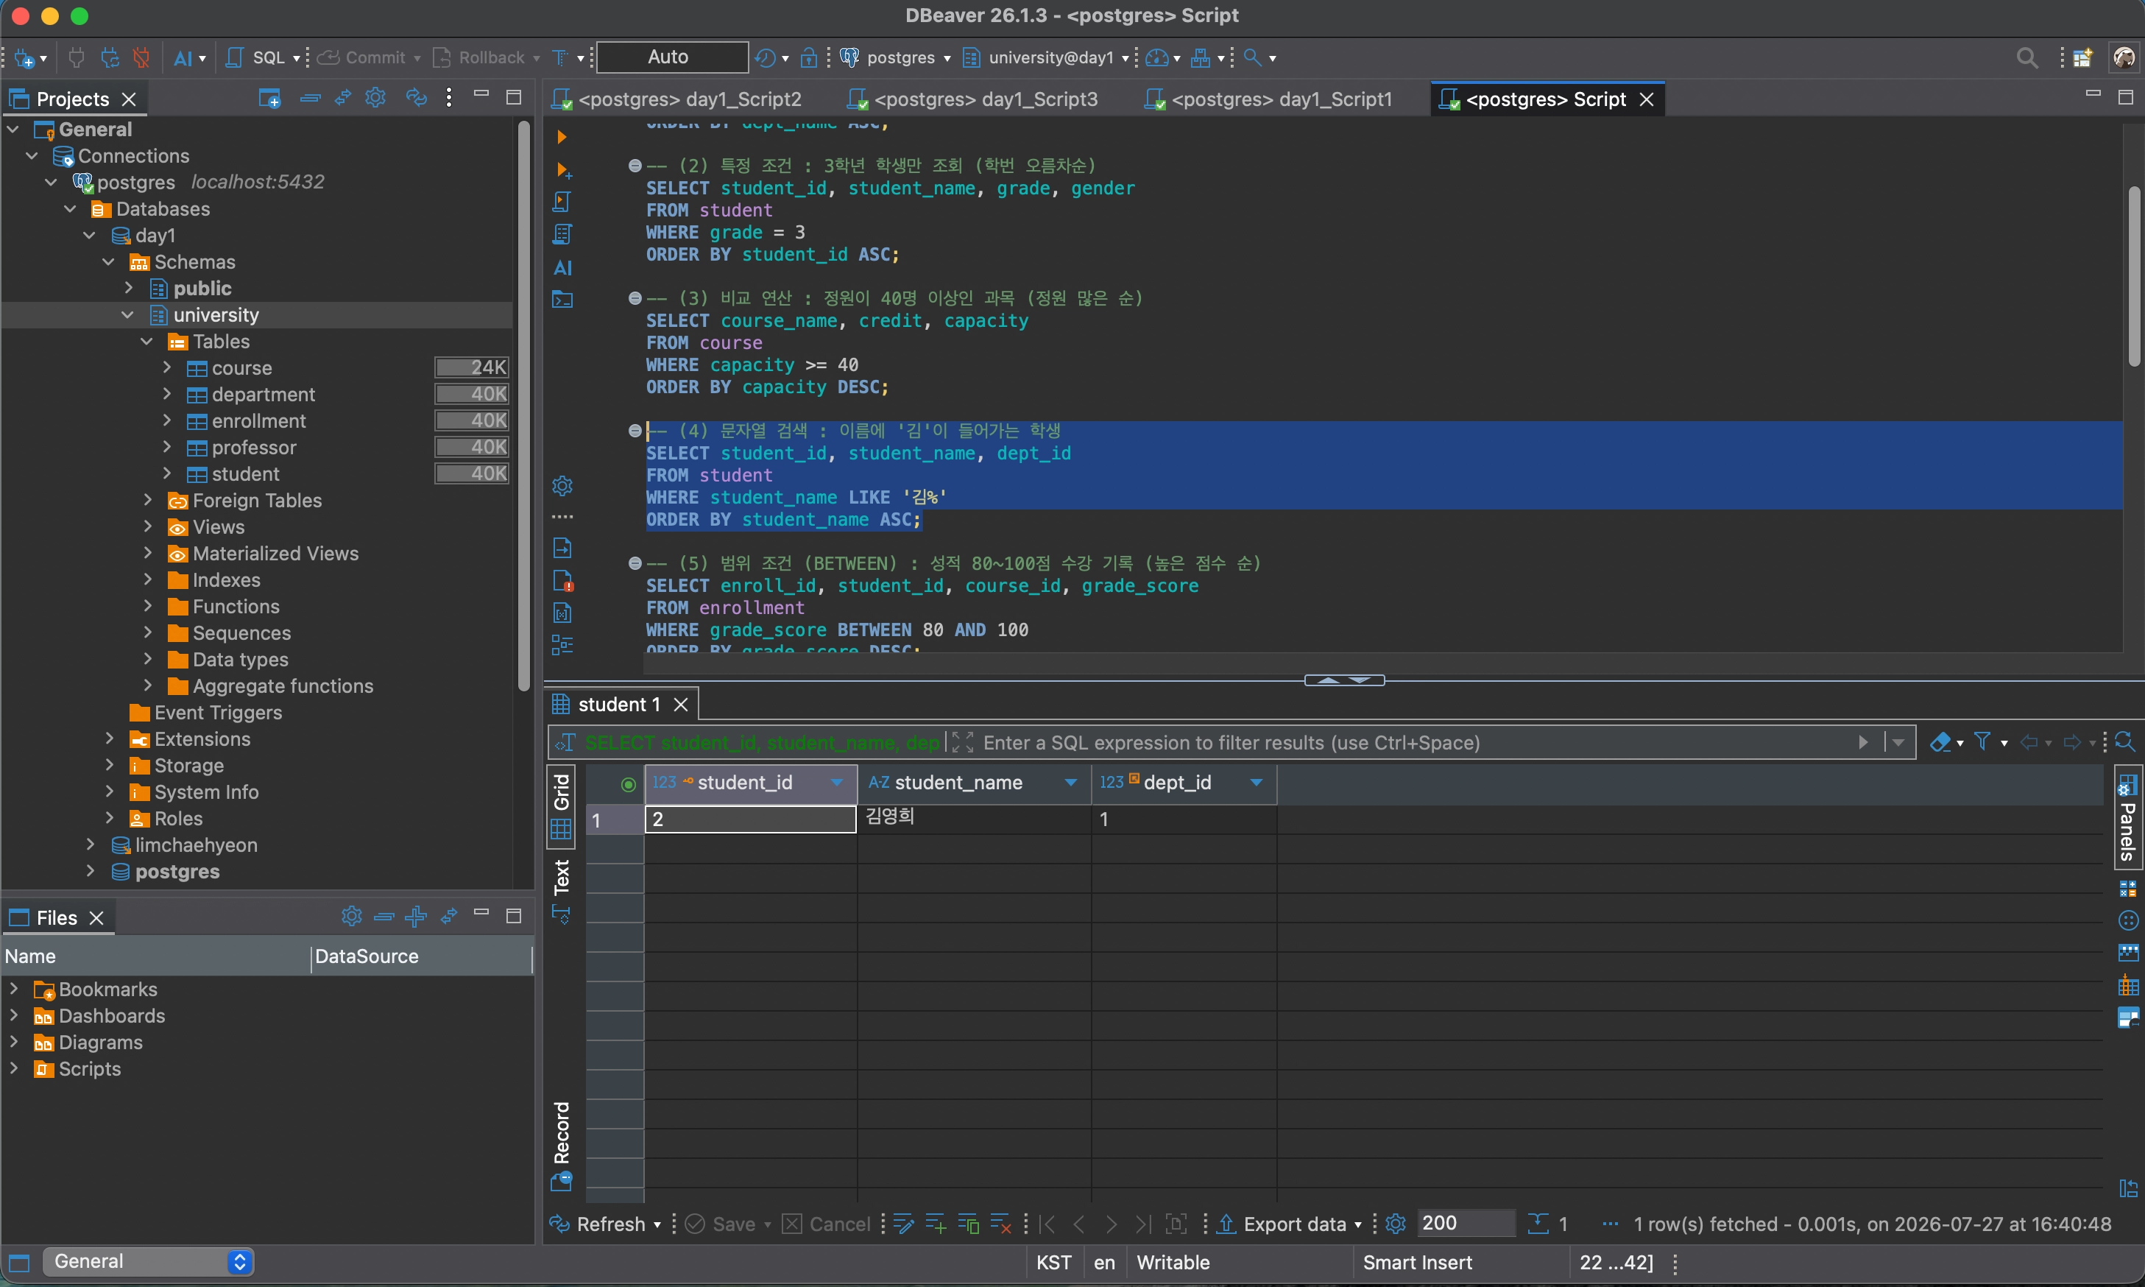Open student_id column dropdown arrow
The image size is (2145, 1287).
coord(837,782)
